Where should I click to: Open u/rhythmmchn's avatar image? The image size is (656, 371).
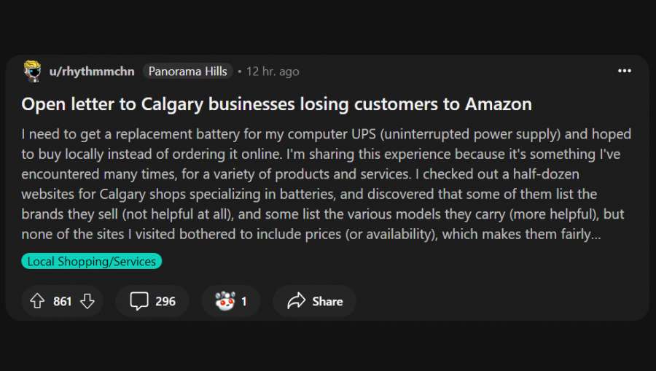[32, 71]
